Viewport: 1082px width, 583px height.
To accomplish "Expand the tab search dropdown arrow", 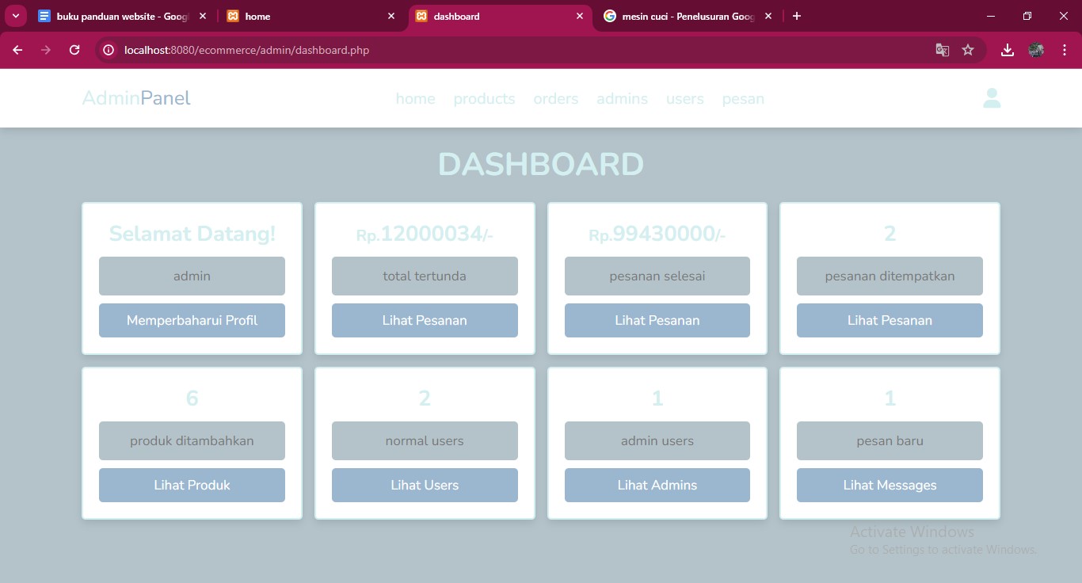I will tap(15, 16).
